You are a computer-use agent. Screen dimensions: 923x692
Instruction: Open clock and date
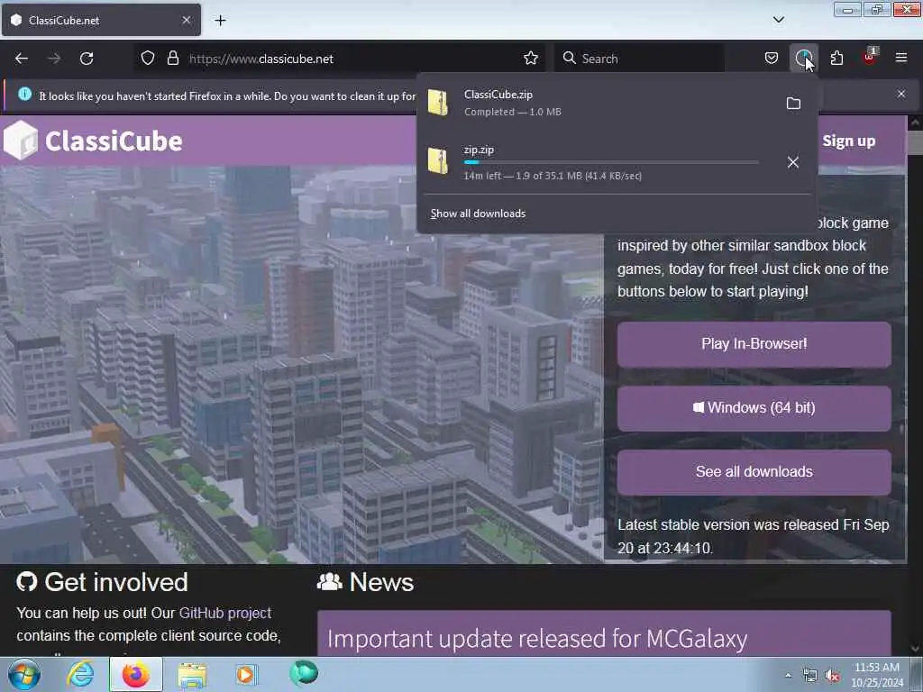tap(876, 675)
